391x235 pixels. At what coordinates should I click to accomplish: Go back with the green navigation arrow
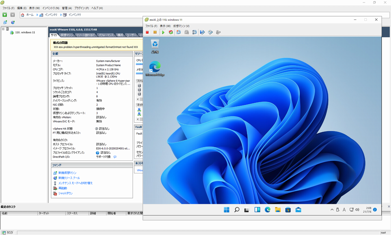5,15
